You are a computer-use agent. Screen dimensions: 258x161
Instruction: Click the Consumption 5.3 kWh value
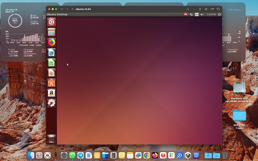coord(29,56)
